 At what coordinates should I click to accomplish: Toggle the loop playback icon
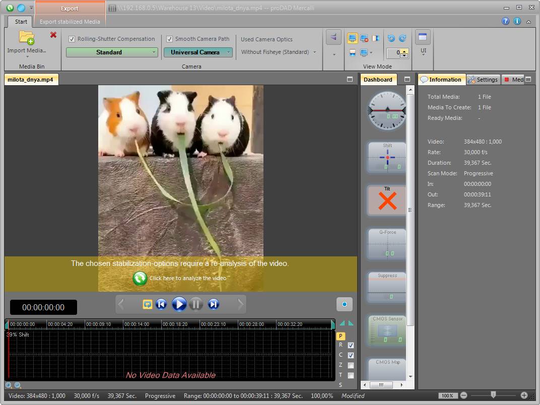[x=147, y=304]
